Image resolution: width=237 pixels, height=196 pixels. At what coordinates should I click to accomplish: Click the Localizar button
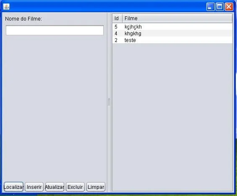click(x=13, y=187)
